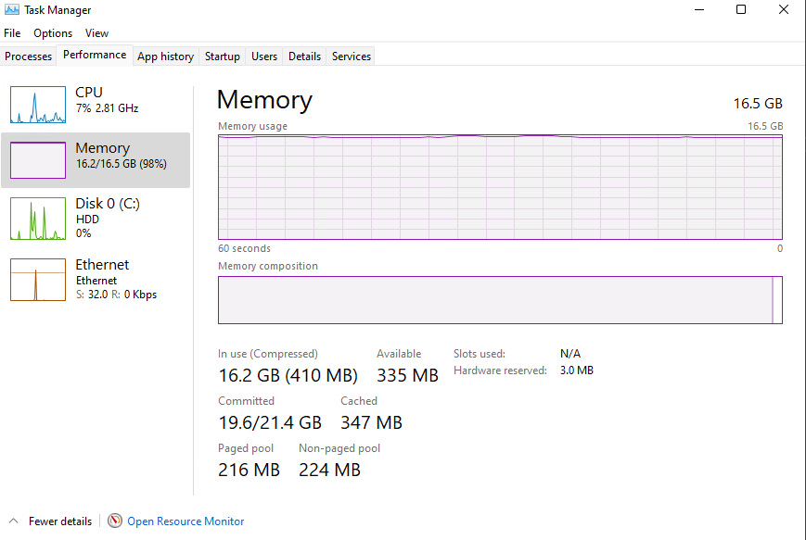Image resolution: width=806 pixels, height=540 pixels.
Task: Select the Disk 0 (C:) graph thumbnail
Action: 38,219
